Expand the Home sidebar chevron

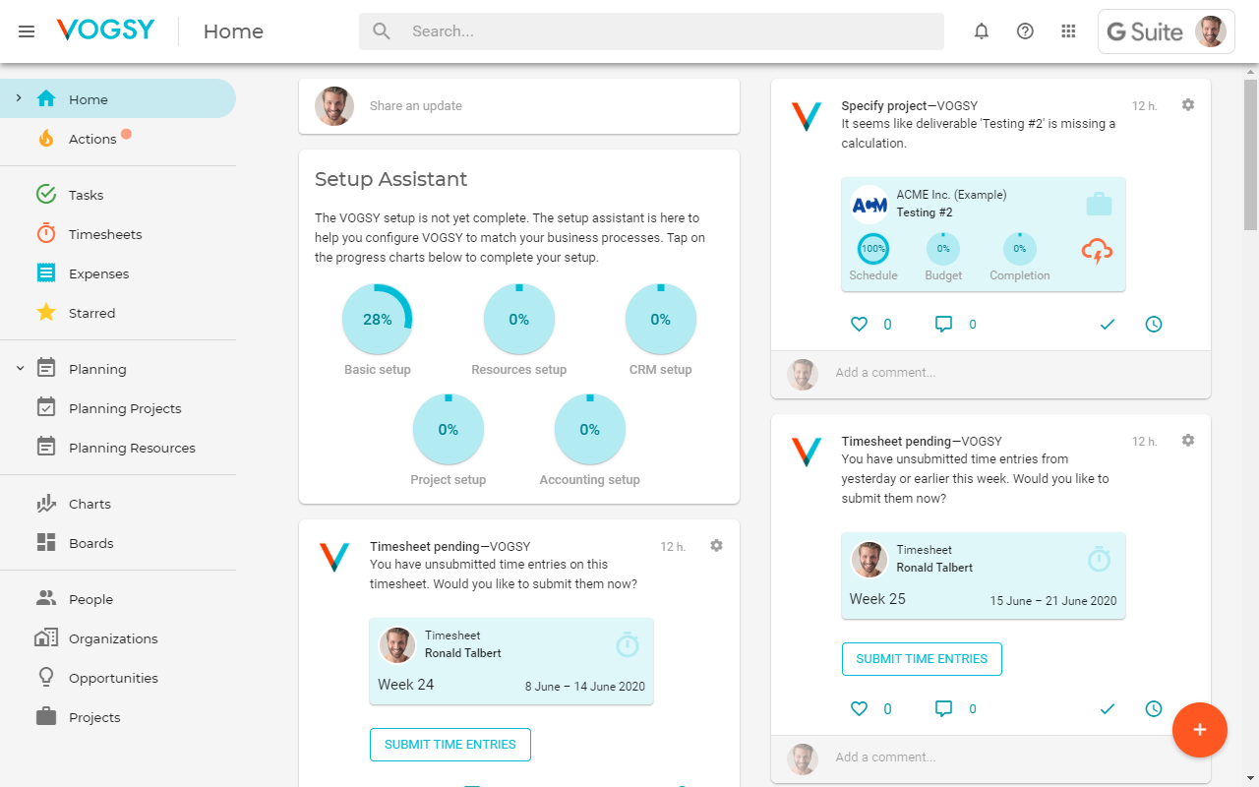pyautogui.click(x=19, y=97)
